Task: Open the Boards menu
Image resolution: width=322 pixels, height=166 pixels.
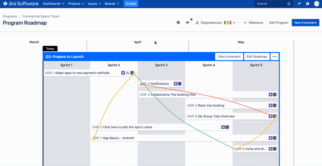Action: click(x=112, y=4)
